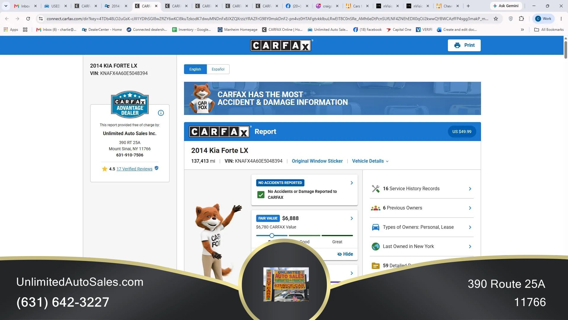This screenshot has width=568, height=320.
Task: Click Ask Gemini button
Action: point(506,6)
